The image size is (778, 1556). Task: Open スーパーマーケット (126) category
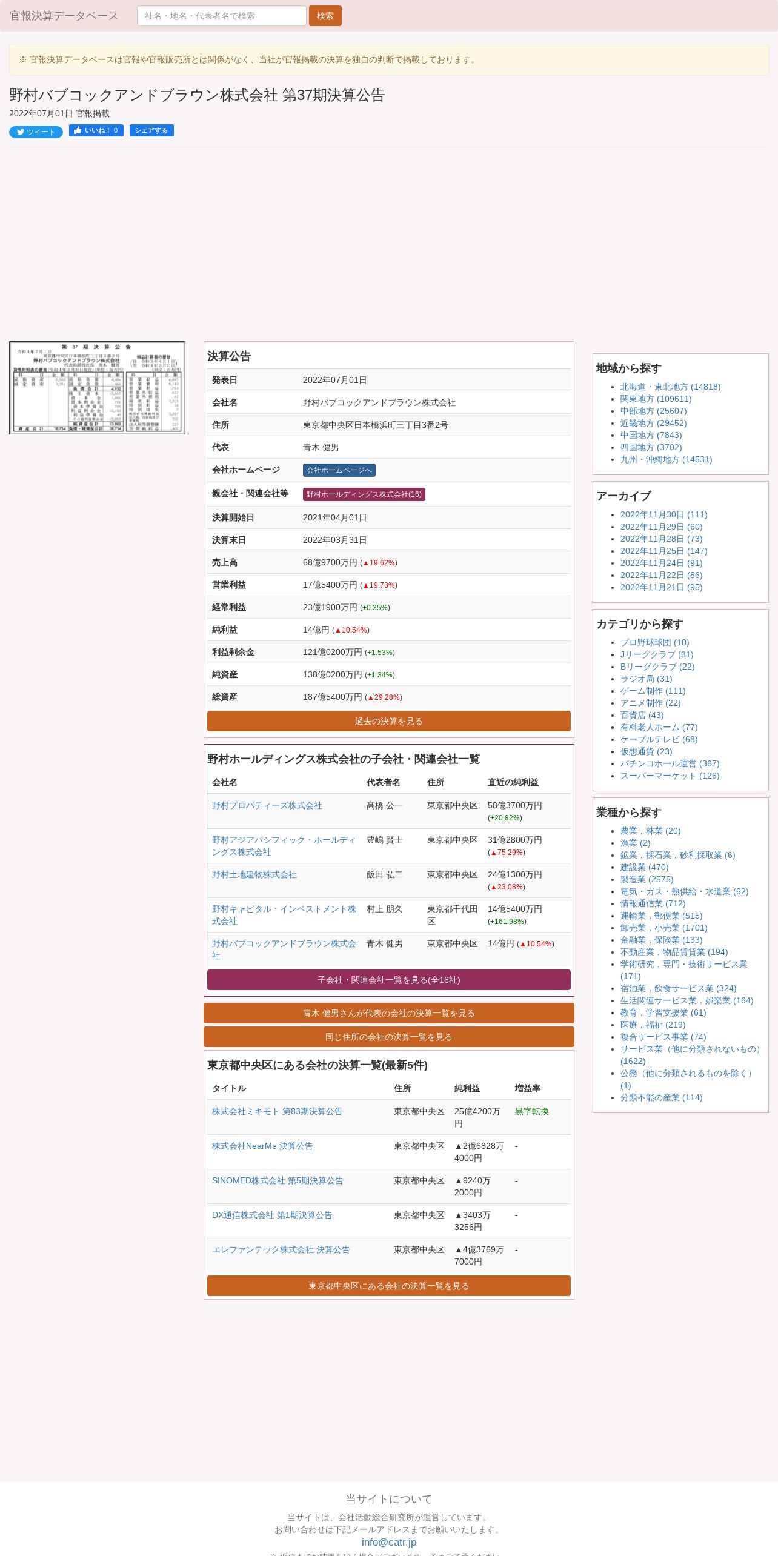pos(670,776)
